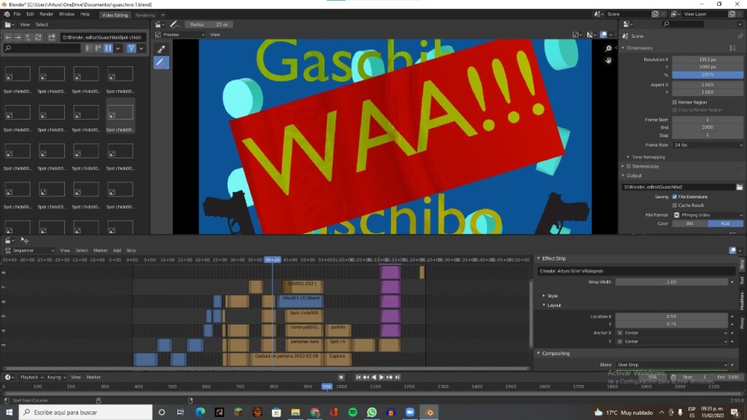This screenshot has height=420, width=747.
Task: Open Render menu in top bar
Action: coord(46,15)
